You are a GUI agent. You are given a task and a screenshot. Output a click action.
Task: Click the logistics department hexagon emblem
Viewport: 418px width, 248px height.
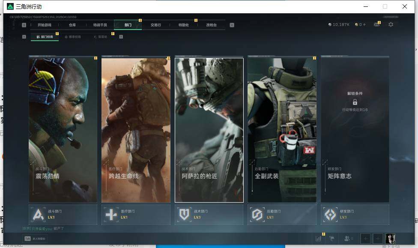257,215
